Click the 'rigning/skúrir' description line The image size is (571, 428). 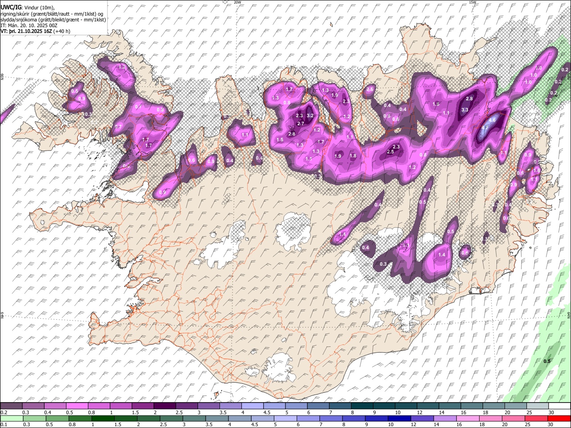(52, 13)
